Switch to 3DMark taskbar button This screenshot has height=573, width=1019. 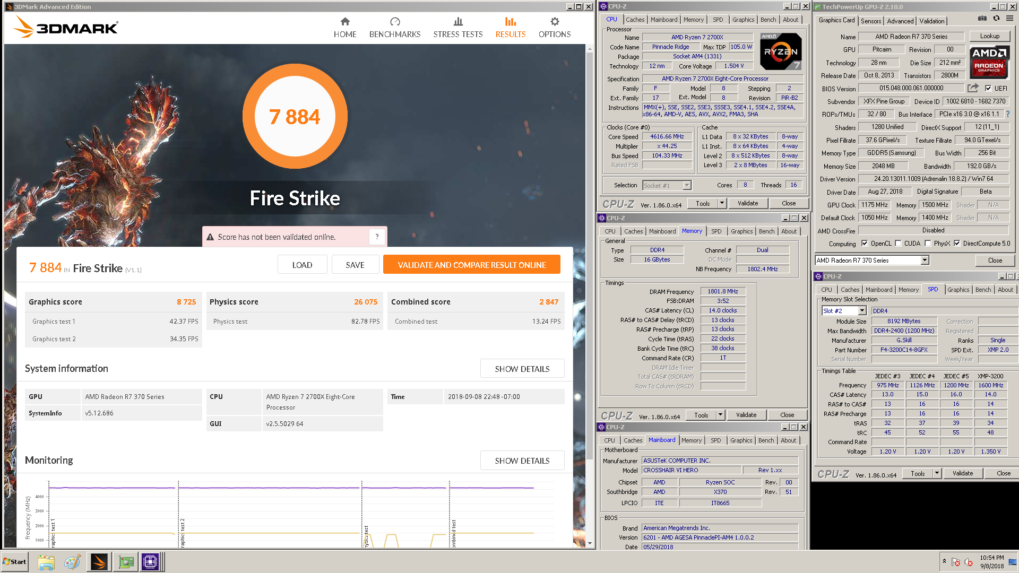coord(99,562)
